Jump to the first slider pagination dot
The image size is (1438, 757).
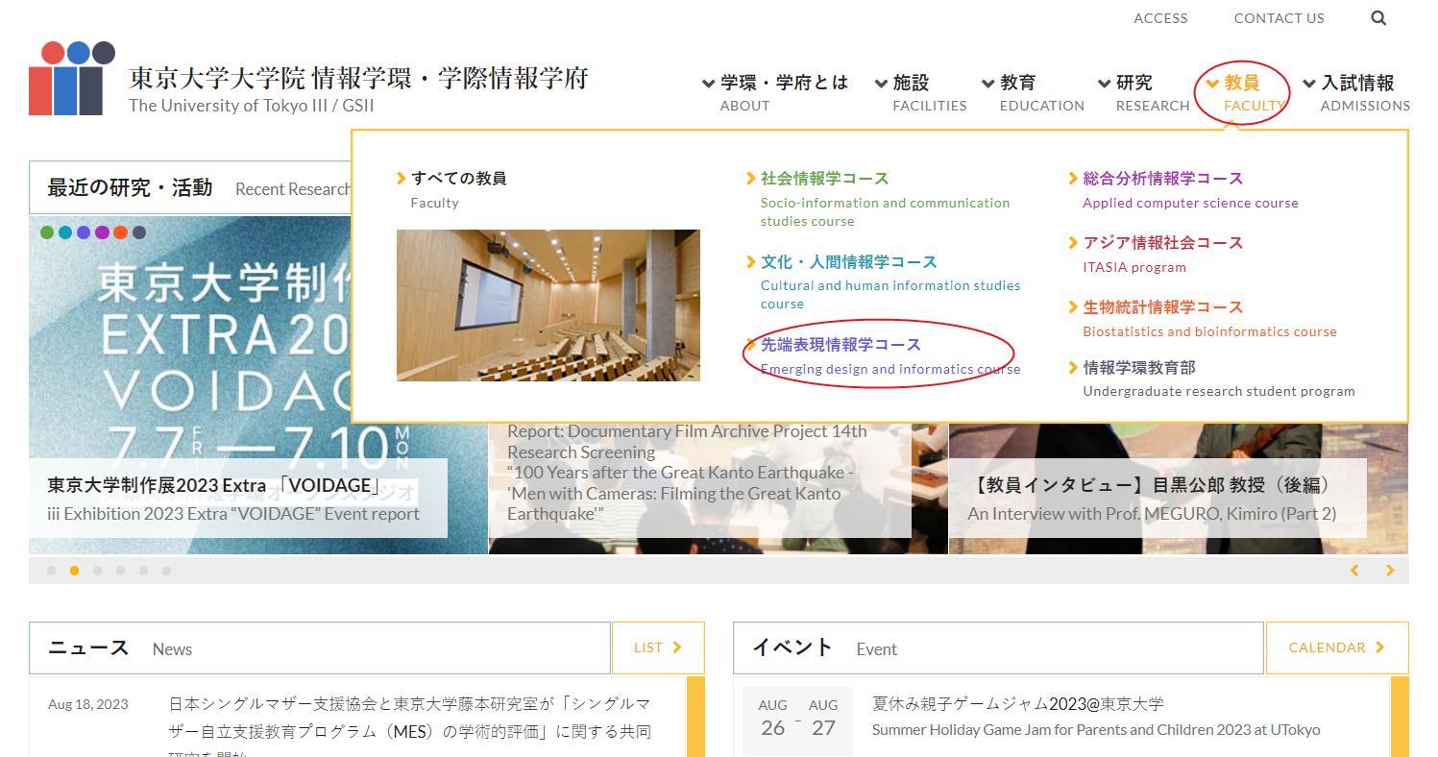[x=52, y=571]
